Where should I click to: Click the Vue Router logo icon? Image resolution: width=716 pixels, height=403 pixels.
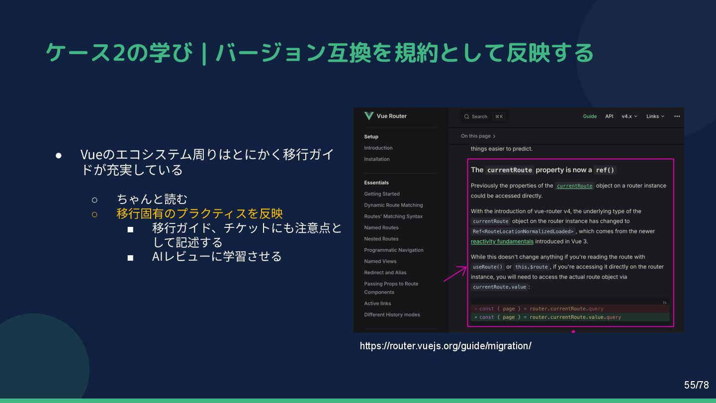(368, 116)
